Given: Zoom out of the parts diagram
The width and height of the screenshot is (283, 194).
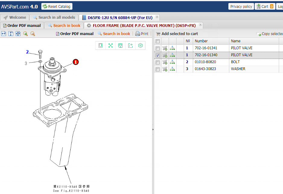Looking at the screenshot, I should click(33, 34).
